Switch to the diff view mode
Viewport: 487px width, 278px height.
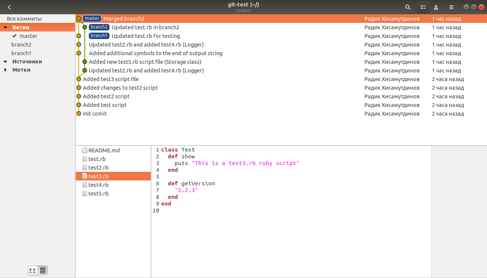coord(32,270)
